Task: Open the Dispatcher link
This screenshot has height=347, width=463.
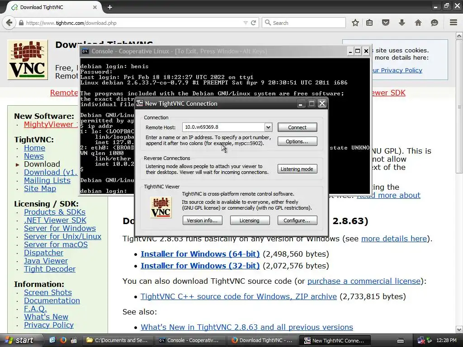Action: [x=44, y=253]
